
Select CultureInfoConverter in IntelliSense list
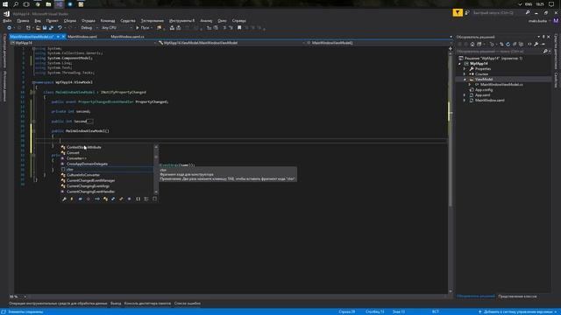[x=107, y=175]
